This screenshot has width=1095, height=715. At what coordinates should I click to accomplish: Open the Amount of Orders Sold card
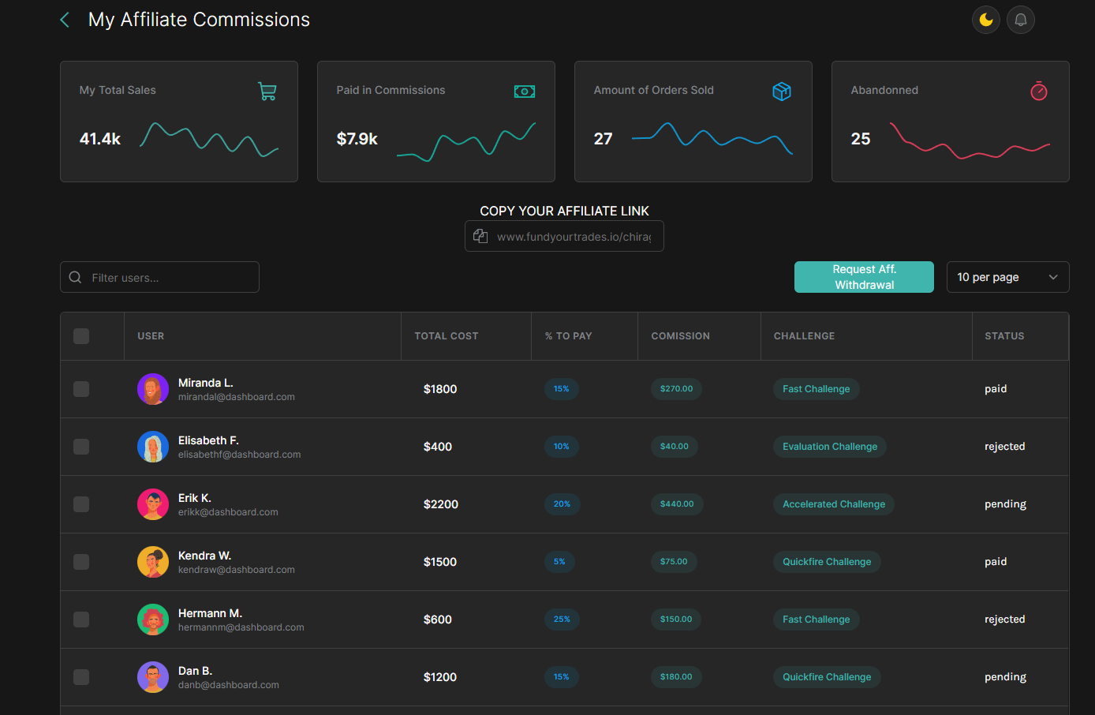pos(693,122)
